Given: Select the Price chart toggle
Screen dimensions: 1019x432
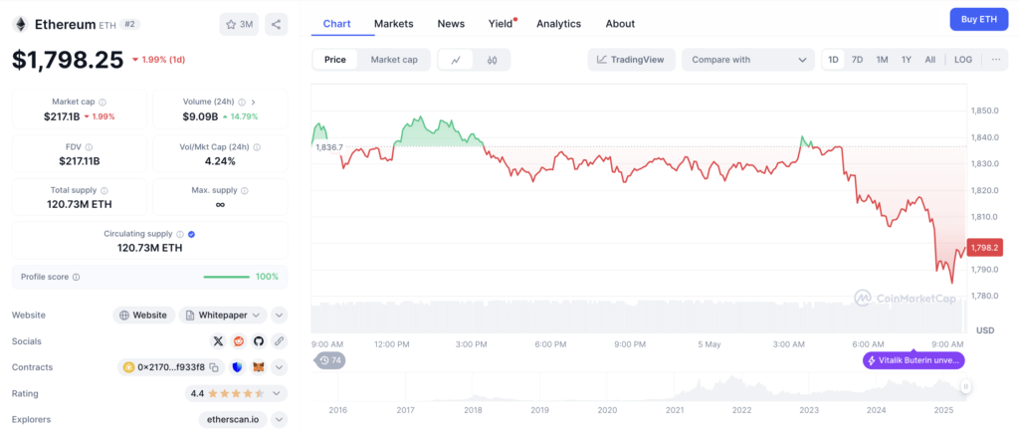Looking at the screenshot, I should (x=335, y=60).
